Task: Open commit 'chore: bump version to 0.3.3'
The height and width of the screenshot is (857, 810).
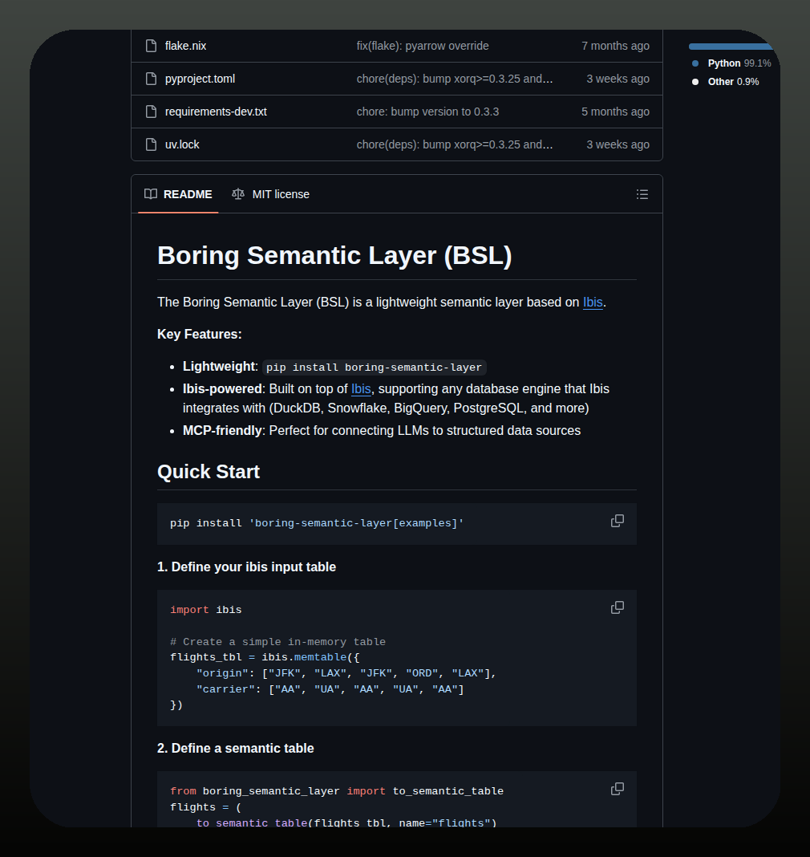Action: pos(427,112)
